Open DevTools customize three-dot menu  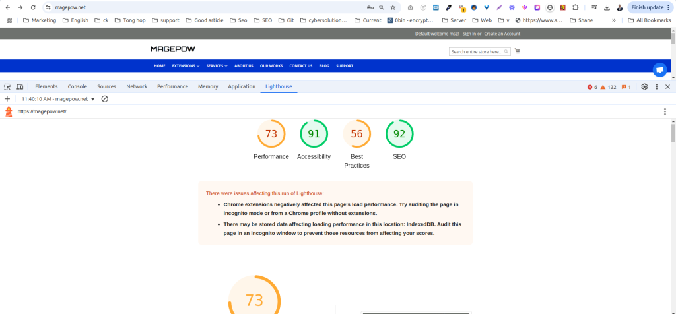coord(657,86)
